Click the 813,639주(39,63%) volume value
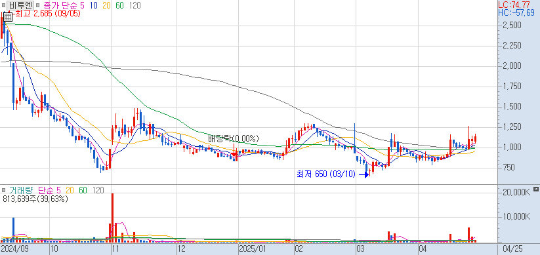 pyautogui.click(x=35, y=199)
